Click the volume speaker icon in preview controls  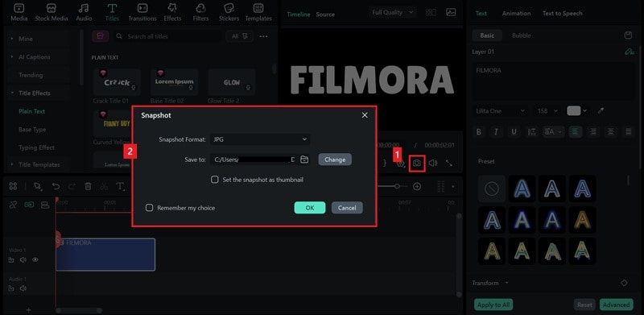[x=433, y=164]
